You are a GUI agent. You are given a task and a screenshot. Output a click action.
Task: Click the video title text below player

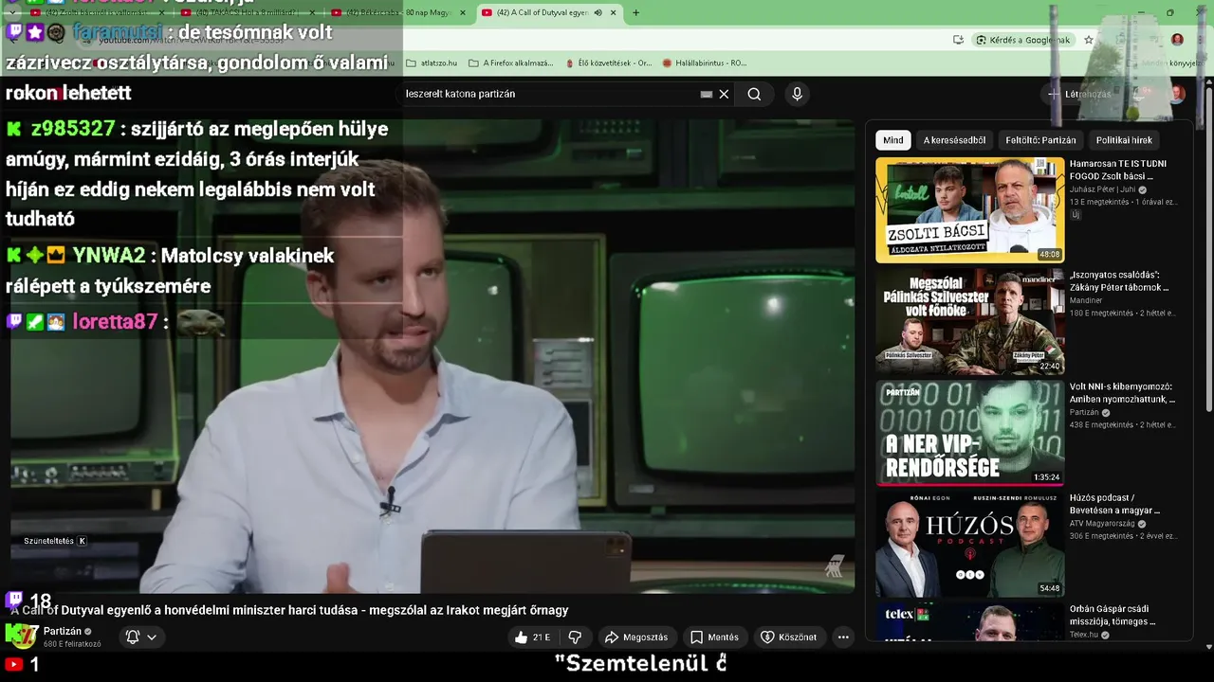pos(289,610)
